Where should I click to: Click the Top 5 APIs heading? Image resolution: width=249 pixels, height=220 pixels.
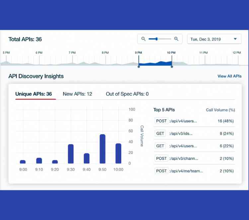tap(164, 110)
